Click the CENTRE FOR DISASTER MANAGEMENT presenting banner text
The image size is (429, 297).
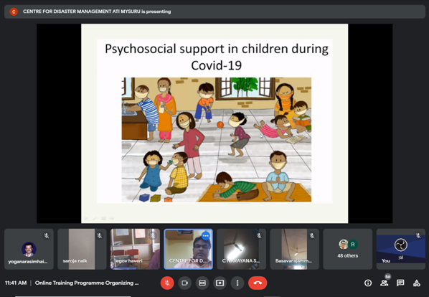coord(97,11)
